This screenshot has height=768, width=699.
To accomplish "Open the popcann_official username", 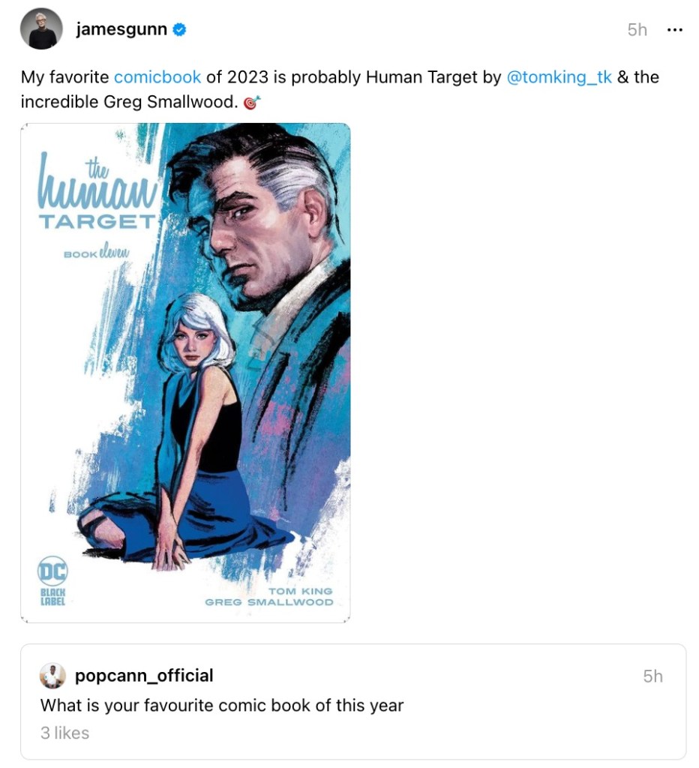I will point(144,676).
